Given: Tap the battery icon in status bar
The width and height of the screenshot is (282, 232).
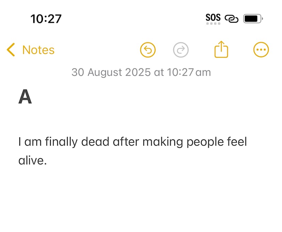Looking at the screenshot, I should (252, 18).
